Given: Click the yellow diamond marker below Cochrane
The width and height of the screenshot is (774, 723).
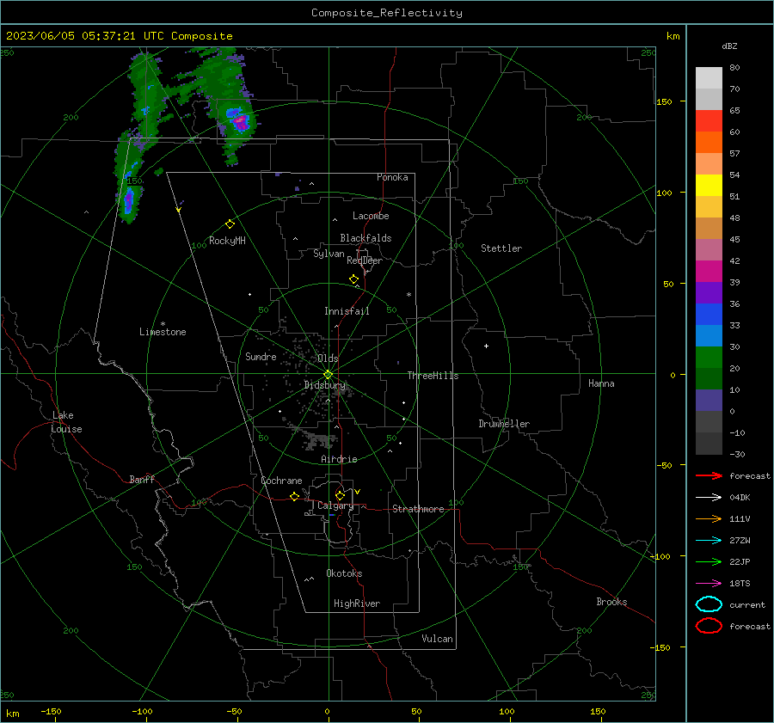Looking at the screenshot, I should point(295,496).
